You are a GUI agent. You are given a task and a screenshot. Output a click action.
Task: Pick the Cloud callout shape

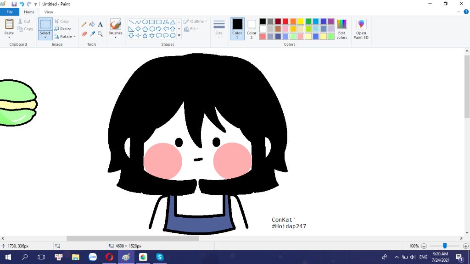coord(173,36)
